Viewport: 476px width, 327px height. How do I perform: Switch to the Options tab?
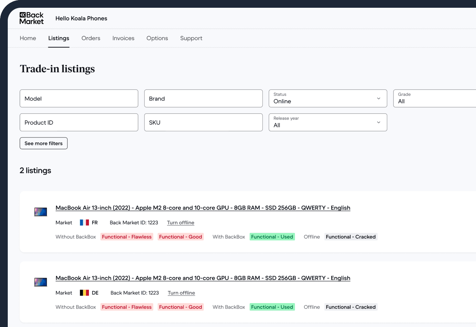click(x=157, y=38)
